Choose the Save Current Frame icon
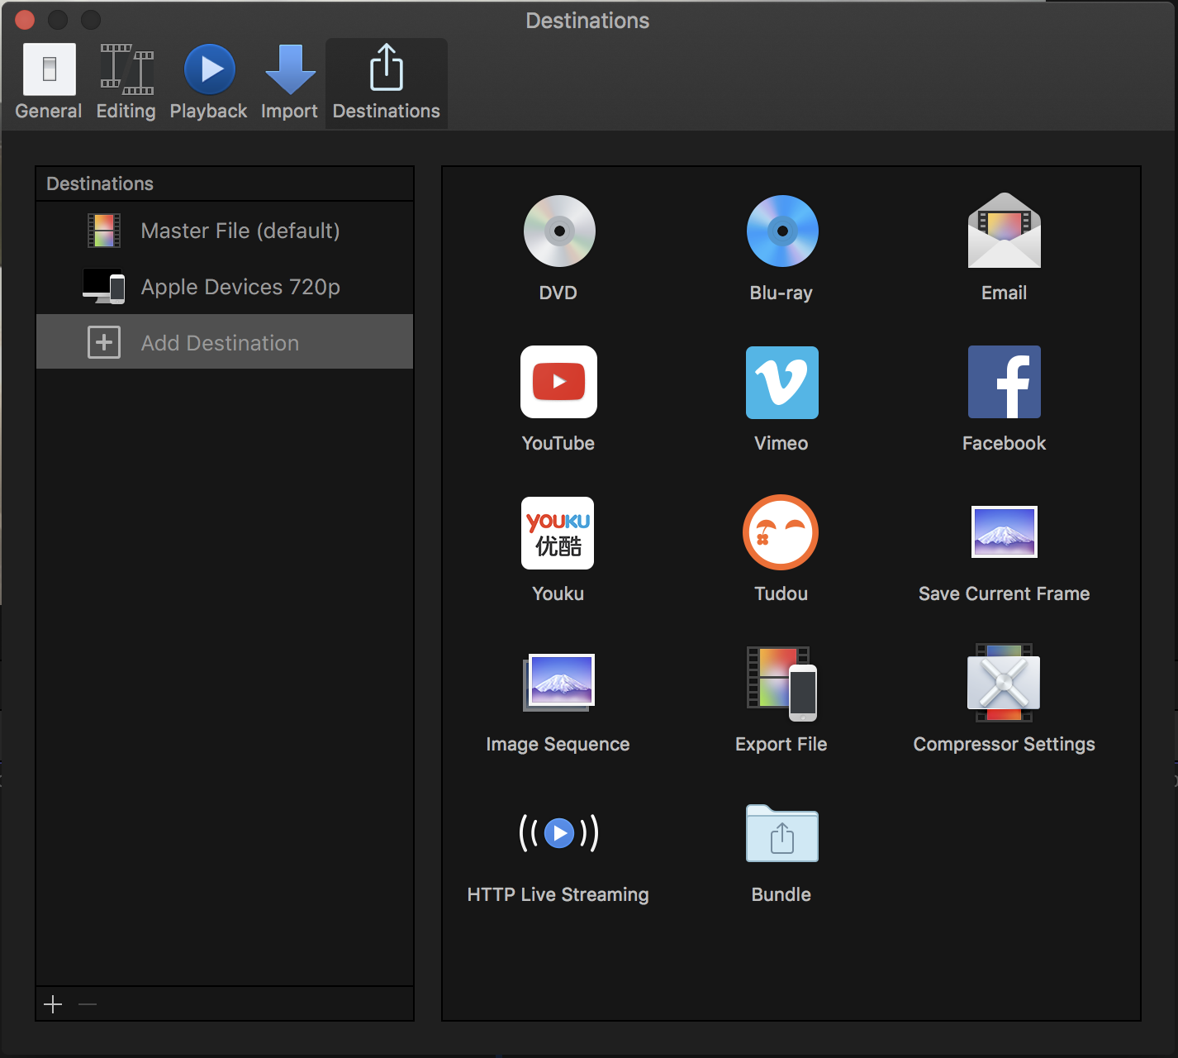The height and width of the screenshot is (1058, 1178). pos(1005,532)
